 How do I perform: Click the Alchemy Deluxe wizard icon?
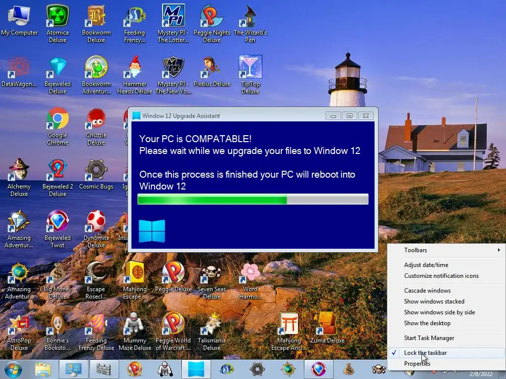coord(19,178)
